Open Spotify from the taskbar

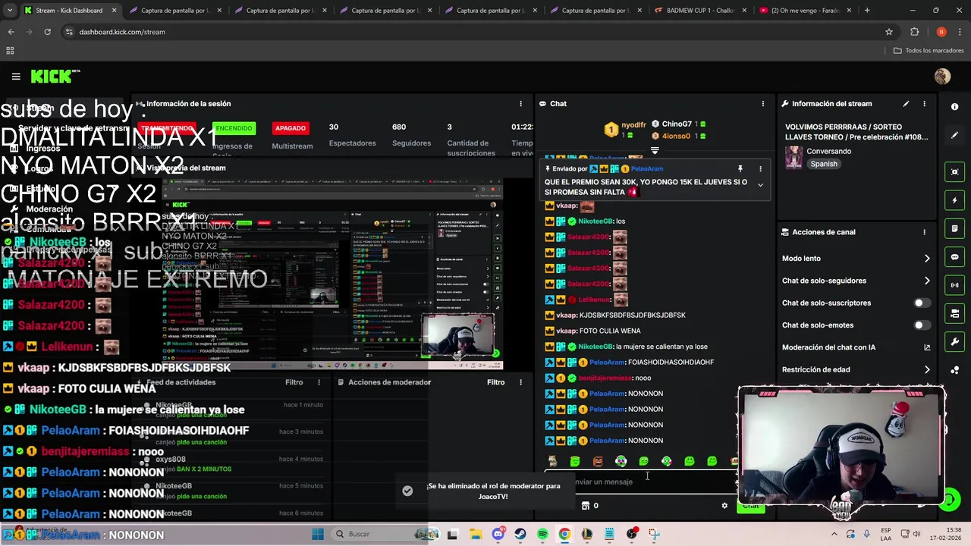542,534
